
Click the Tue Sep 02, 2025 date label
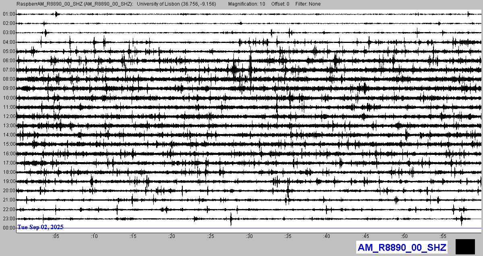[x=40, y=227]
